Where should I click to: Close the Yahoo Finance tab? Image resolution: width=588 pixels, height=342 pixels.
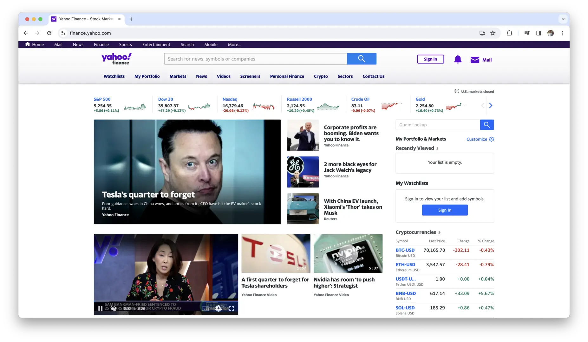pyautogui.click(x=119, y=19)
